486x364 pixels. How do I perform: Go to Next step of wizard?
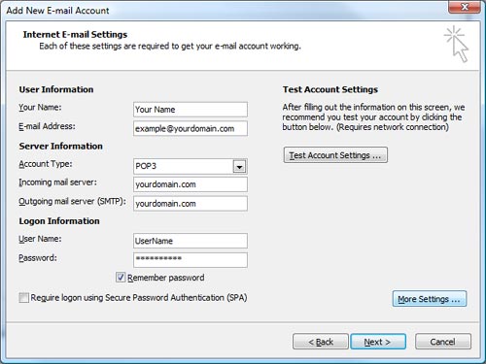coord(378,342)
